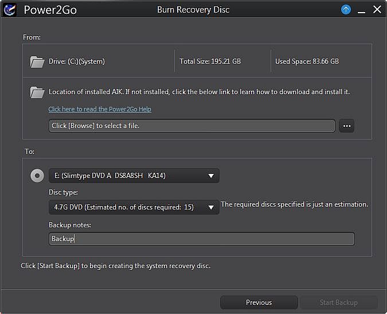This screenshot has width=387, height=314.
Task: Click the Location of installed AIK text
Action: 199,92
